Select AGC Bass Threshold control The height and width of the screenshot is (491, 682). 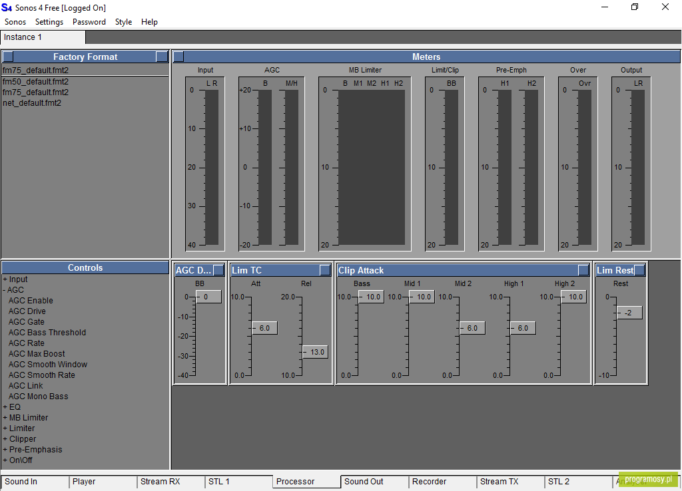(47, 333)
